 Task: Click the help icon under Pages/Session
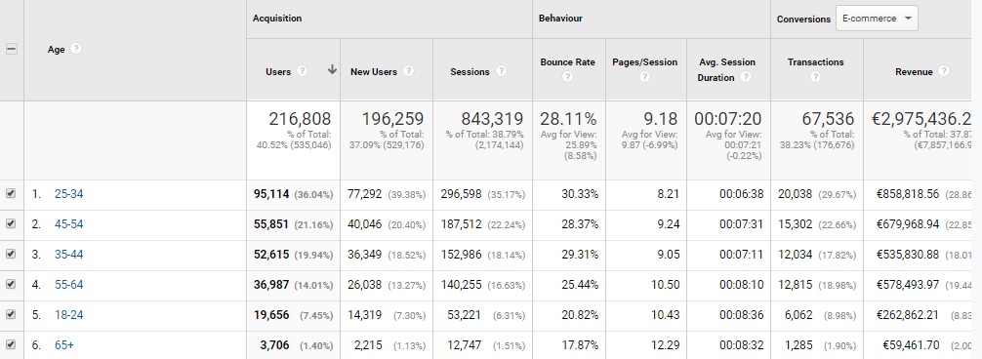click(x=644, y=77)
